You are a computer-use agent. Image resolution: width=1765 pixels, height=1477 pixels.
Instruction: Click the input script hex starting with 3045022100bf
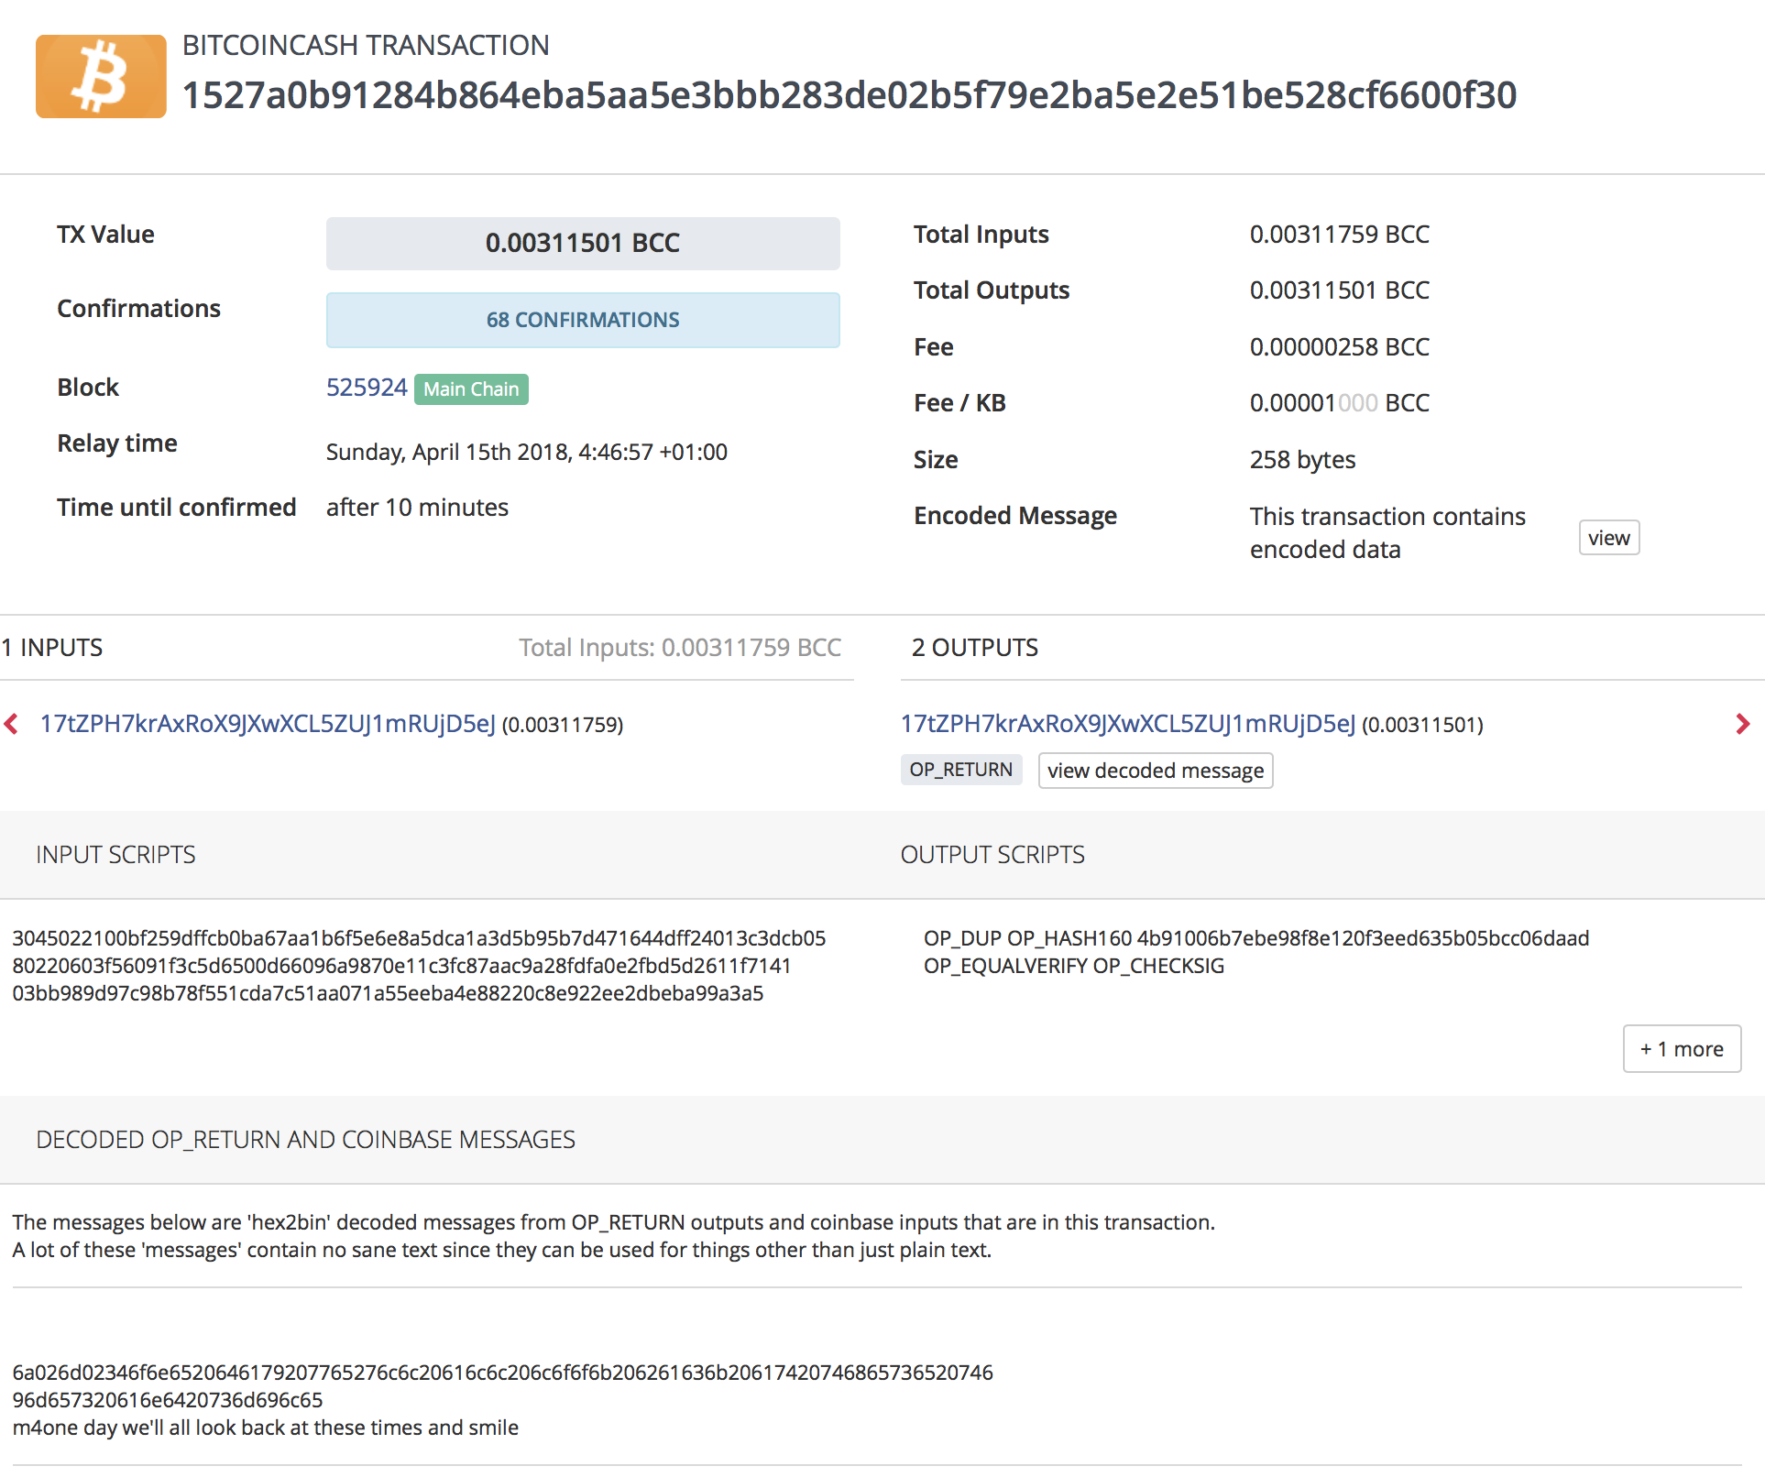coord(419,966)
